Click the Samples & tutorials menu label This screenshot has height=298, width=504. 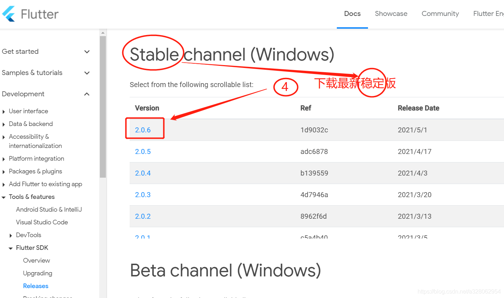[32, 73]
